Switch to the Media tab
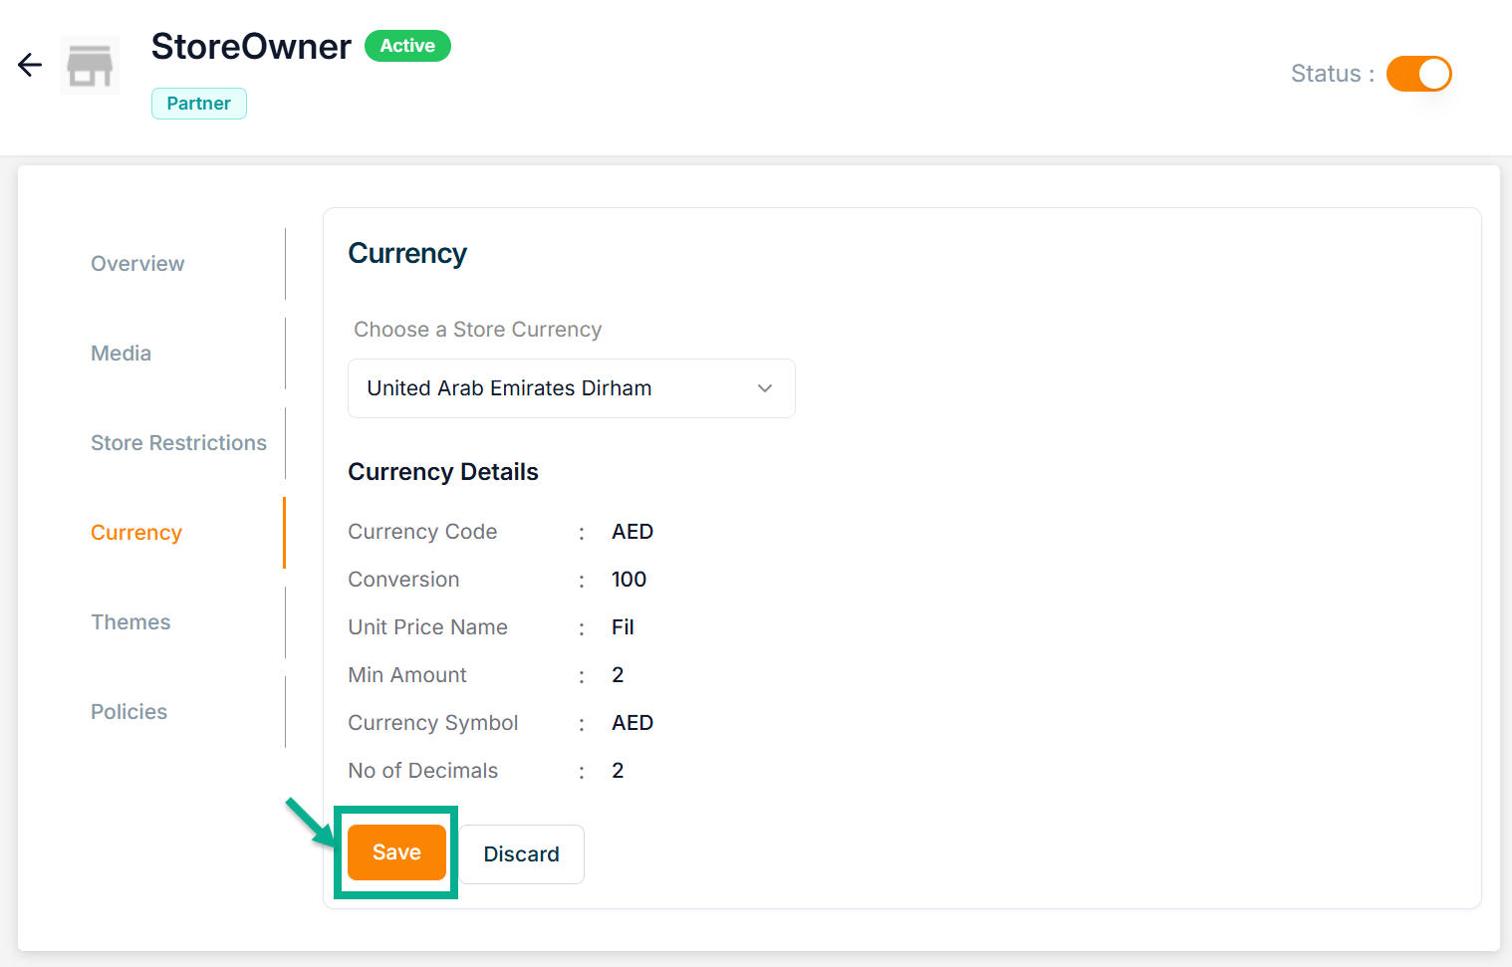The height and width of the screenshot is (967, 1512). click(121, 354)
